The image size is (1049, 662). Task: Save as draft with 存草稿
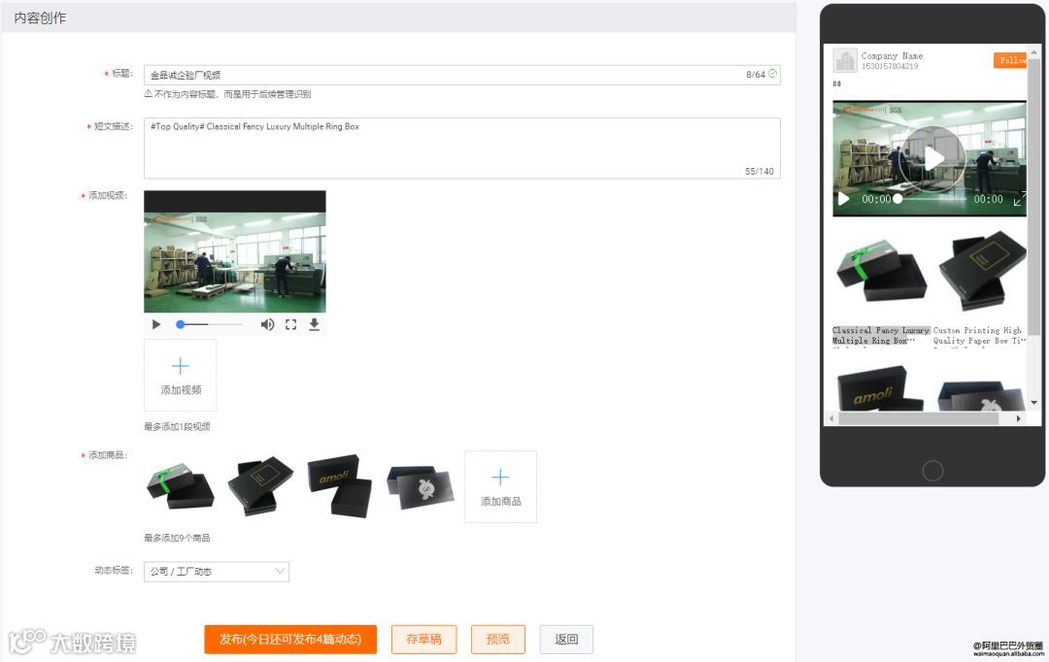[423, 640]
